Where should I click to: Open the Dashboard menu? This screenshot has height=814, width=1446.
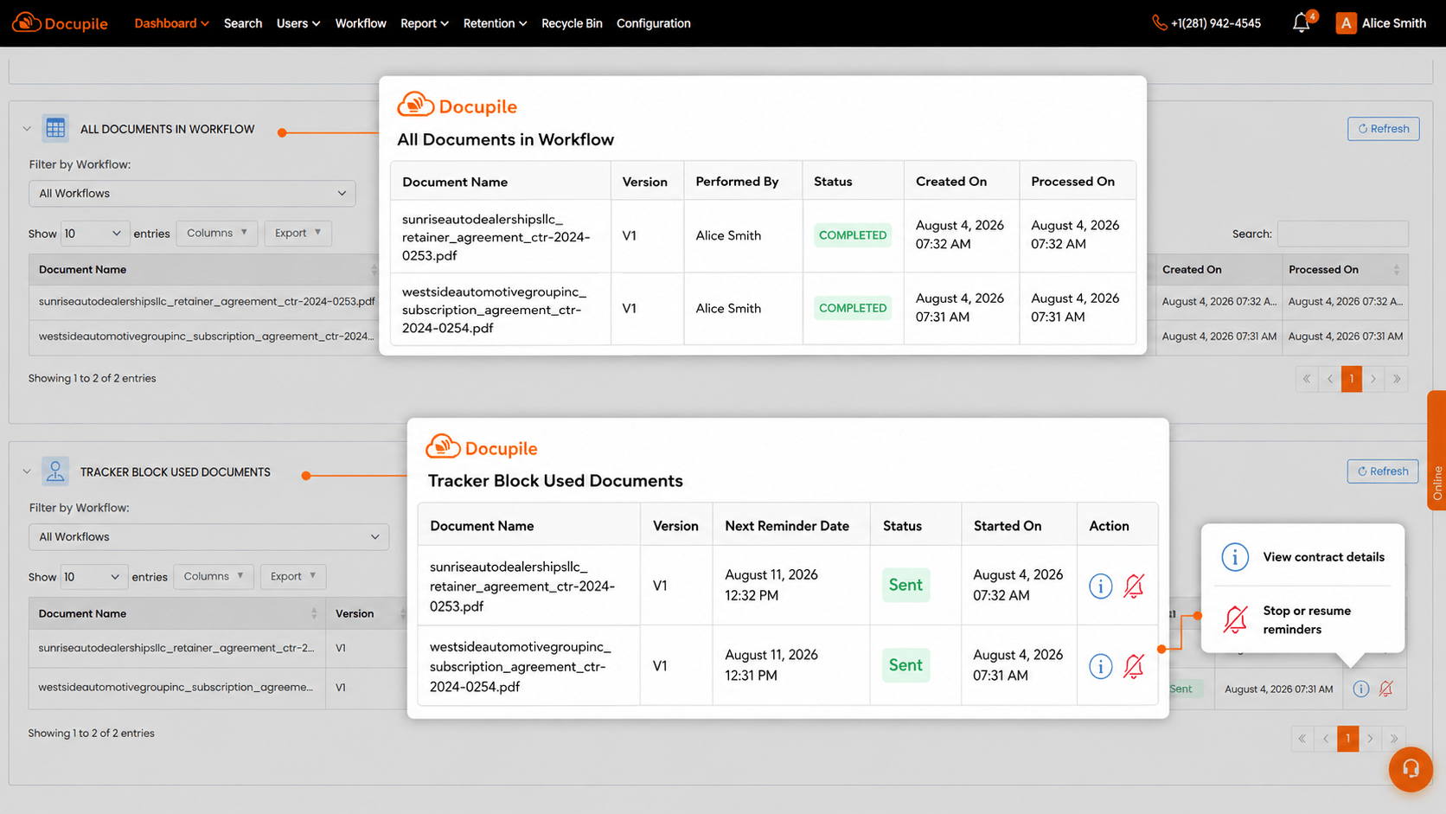click(x=171, y=23)
